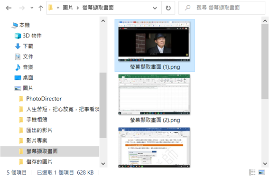Click 螢幕擷取畫面 in the address bar path
The width and height of the screenshot is (269, 178).
pyautogui.click(x=98, y=8)
